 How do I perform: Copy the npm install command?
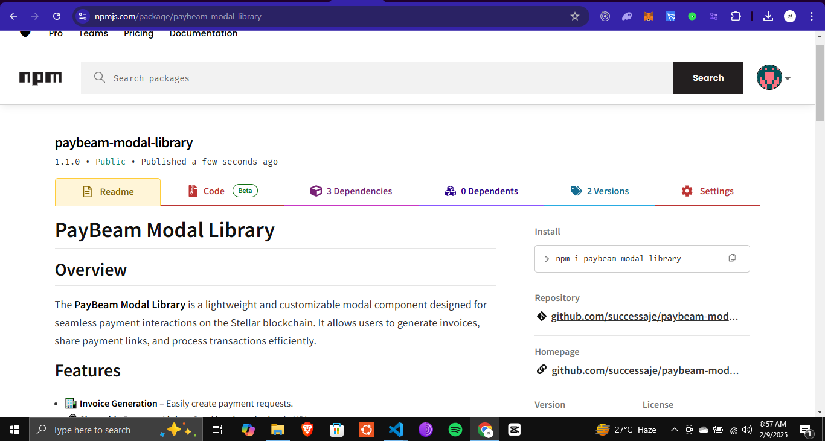732,258
